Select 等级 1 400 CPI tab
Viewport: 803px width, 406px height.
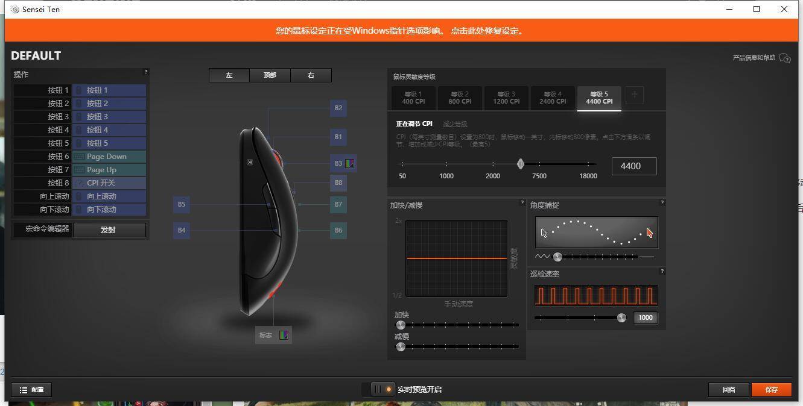(413, 98)
